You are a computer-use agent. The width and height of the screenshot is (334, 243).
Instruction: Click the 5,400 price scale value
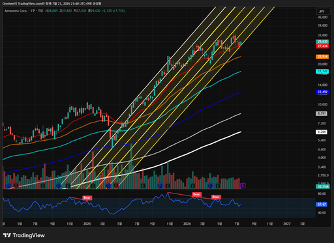click(x=322, y=140)
